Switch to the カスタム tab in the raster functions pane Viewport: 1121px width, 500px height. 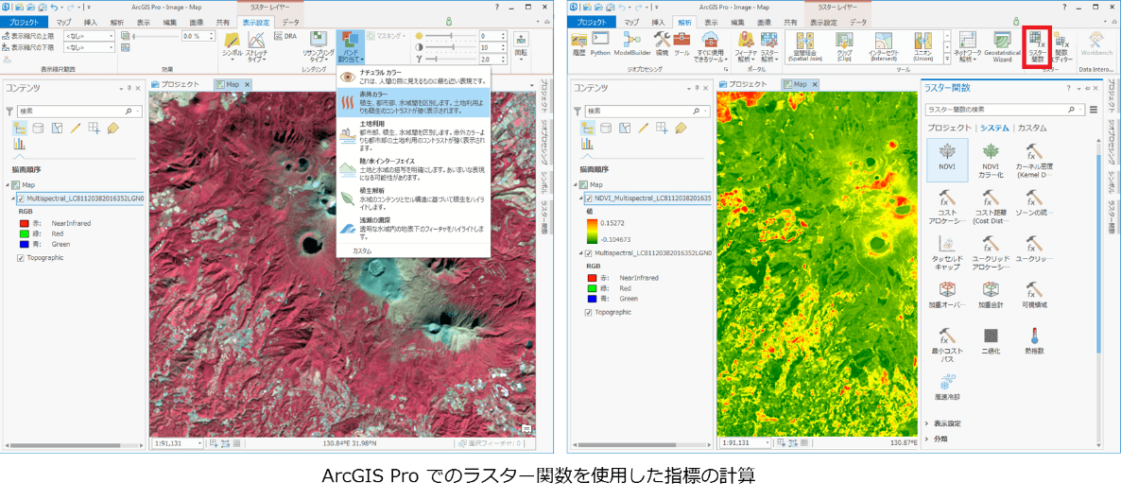pyautogui.click(x=1032, y=128)
